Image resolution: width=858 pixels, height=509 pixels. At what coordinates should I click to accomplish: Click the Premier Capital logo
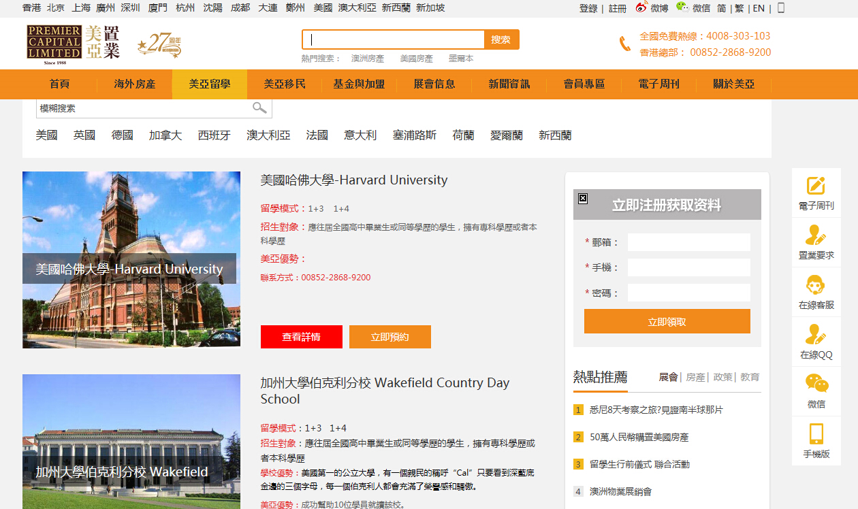[74, 45]
